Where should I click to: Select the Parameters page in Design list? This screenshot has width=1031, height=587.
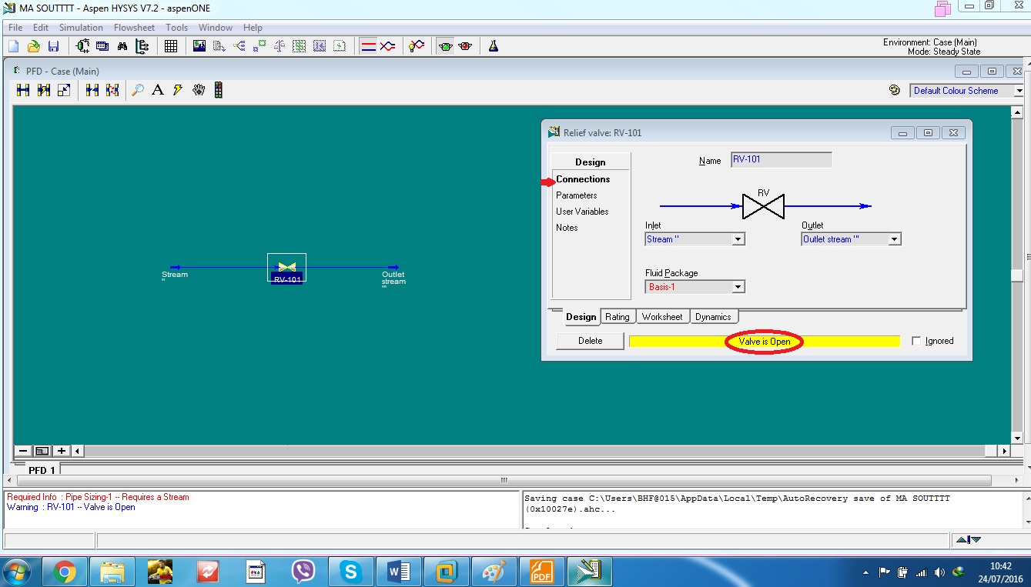[577, 195]
